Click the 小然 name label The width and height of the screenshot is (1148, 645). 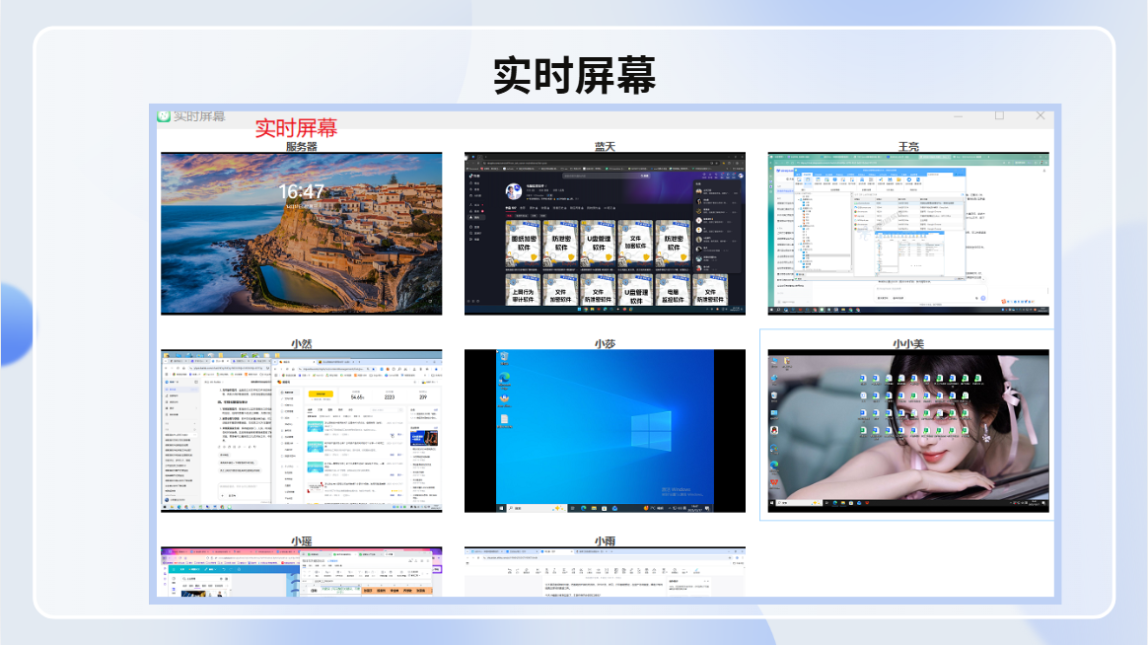click(x=301, y=343)
